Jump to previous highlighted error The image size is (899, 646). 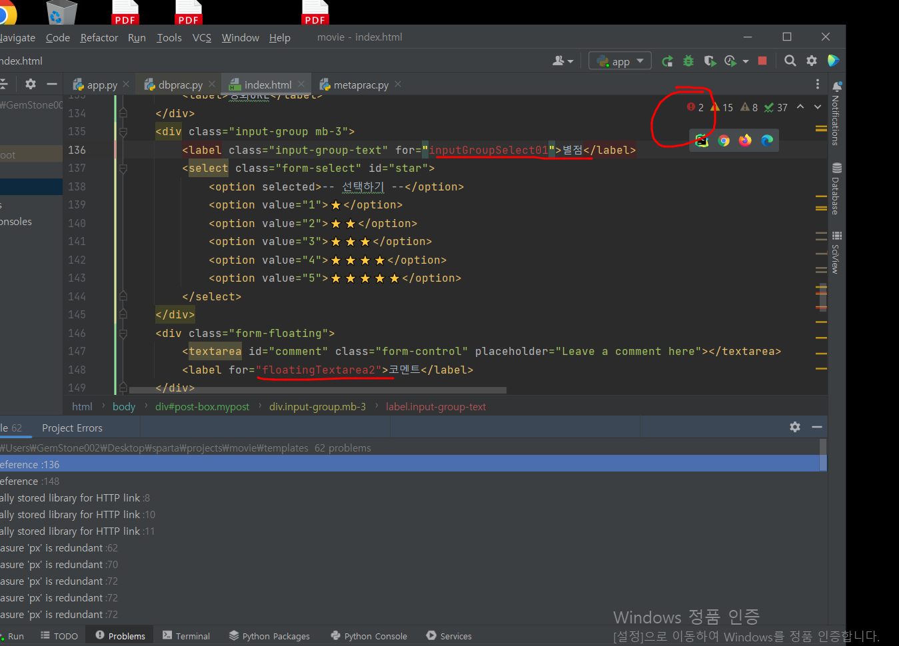click(800, 107)
